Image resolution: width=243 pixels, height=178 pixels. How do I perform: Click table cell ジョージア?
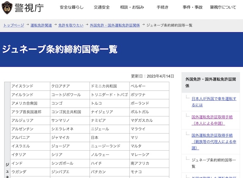click(70, 146)
